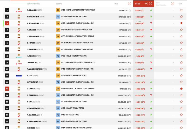
Task: Click R2 class badge for M. Docherty
Action: pos(58,17)
